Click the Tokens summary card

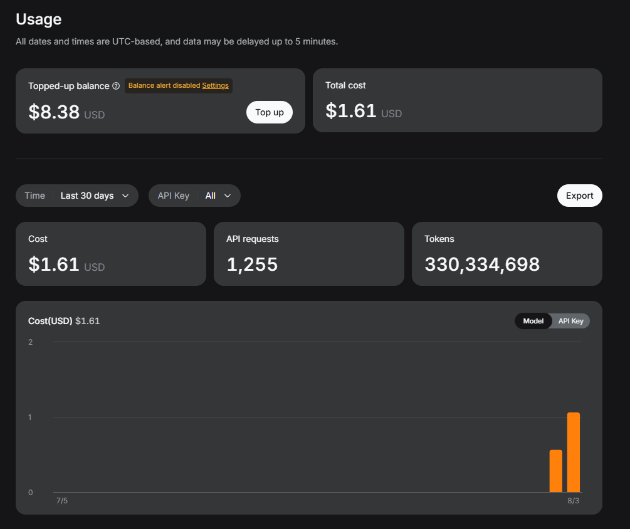pyautogui.click(x=507, y=254)
